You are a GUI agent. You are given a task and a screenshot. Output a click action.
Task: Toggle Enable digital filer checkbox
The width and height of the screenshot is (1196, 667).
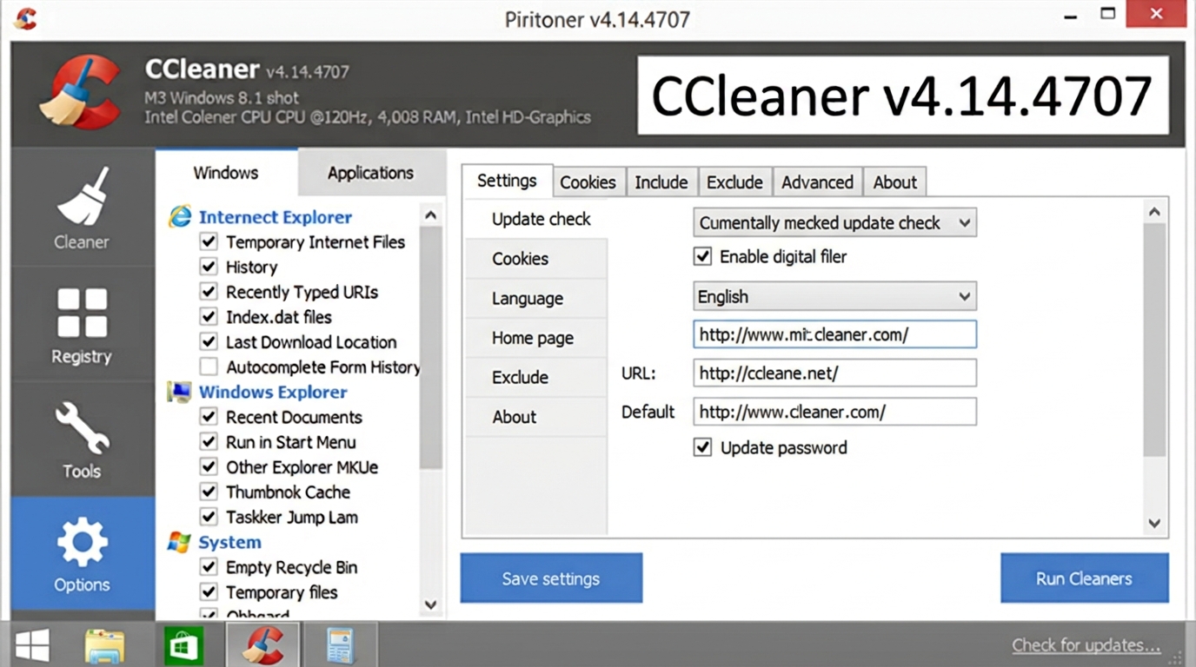(x=702, y=256)
